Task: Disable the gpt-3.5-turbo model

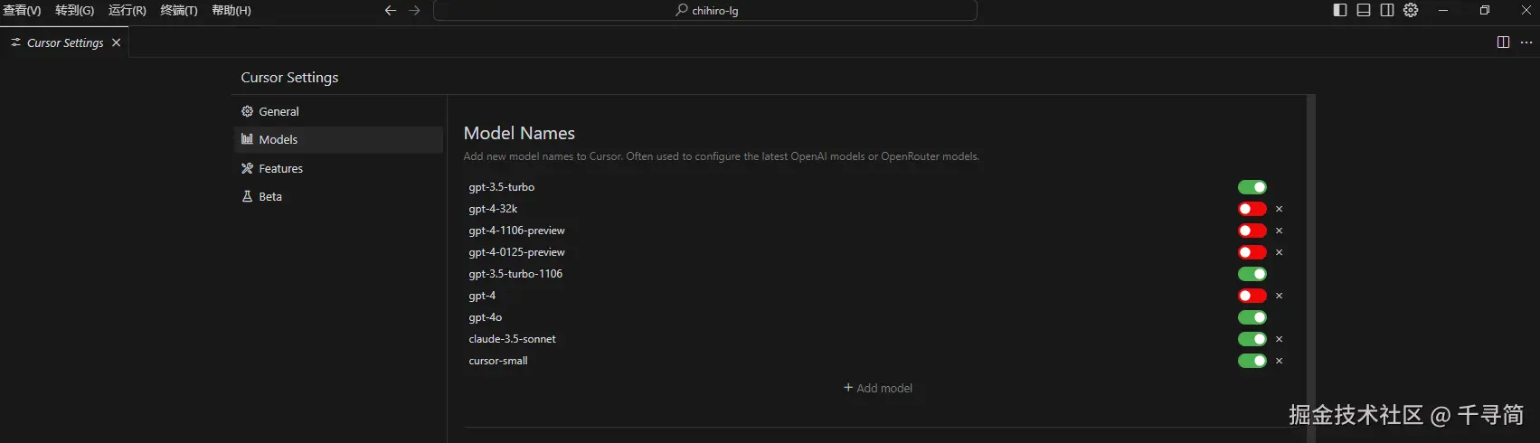Action: point(1252,187)
